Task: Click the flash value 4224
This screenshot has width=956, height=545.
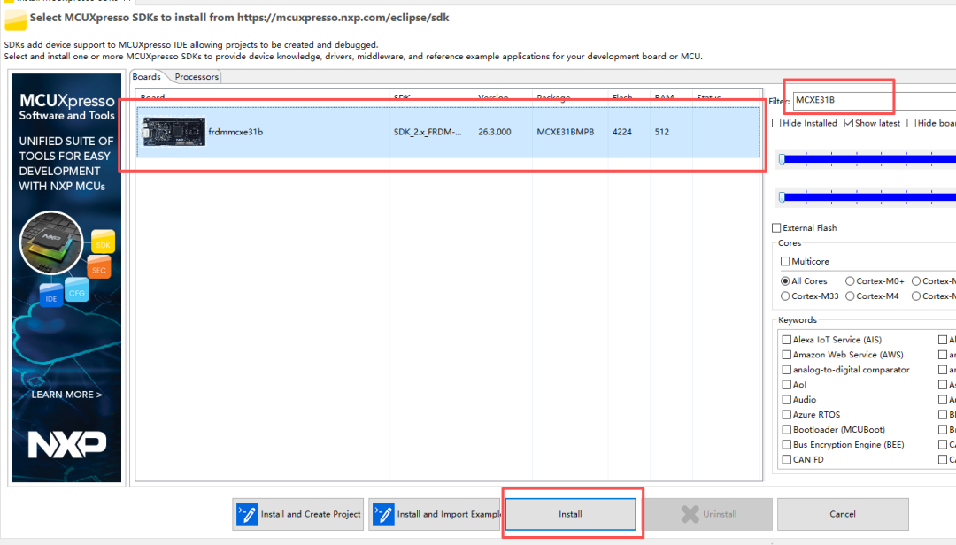Action: [x=622, y=132]
